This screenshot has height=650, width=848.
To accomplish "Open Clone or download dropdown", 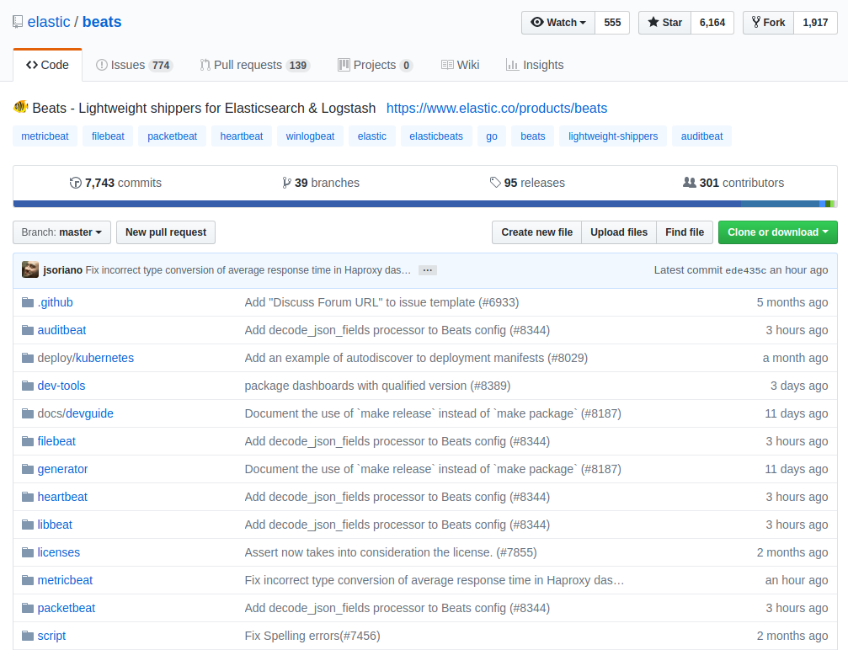I will [778, 232].
